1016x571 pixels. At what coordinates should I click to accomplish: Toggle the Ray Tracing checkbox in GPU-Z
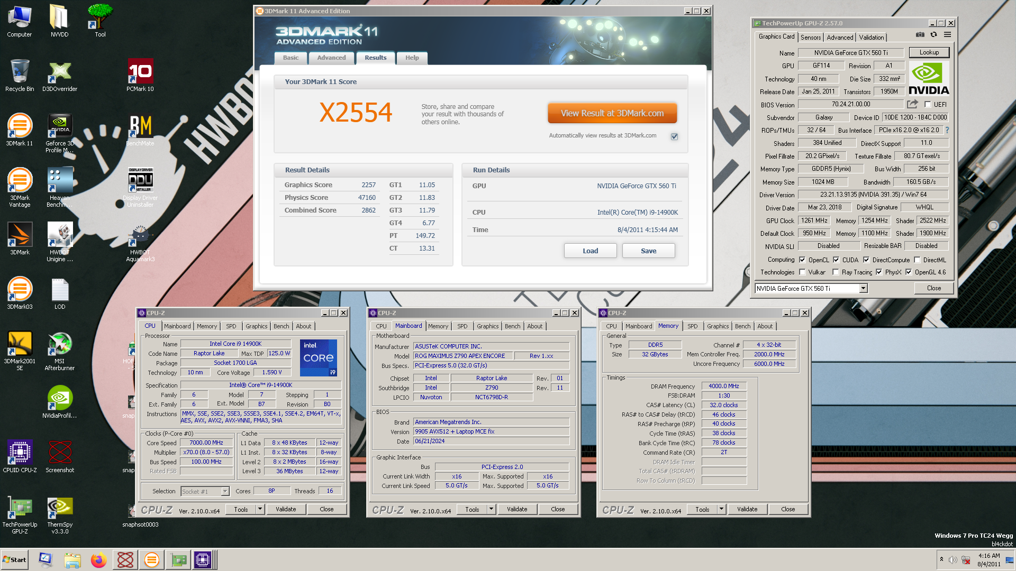point(836,272)
